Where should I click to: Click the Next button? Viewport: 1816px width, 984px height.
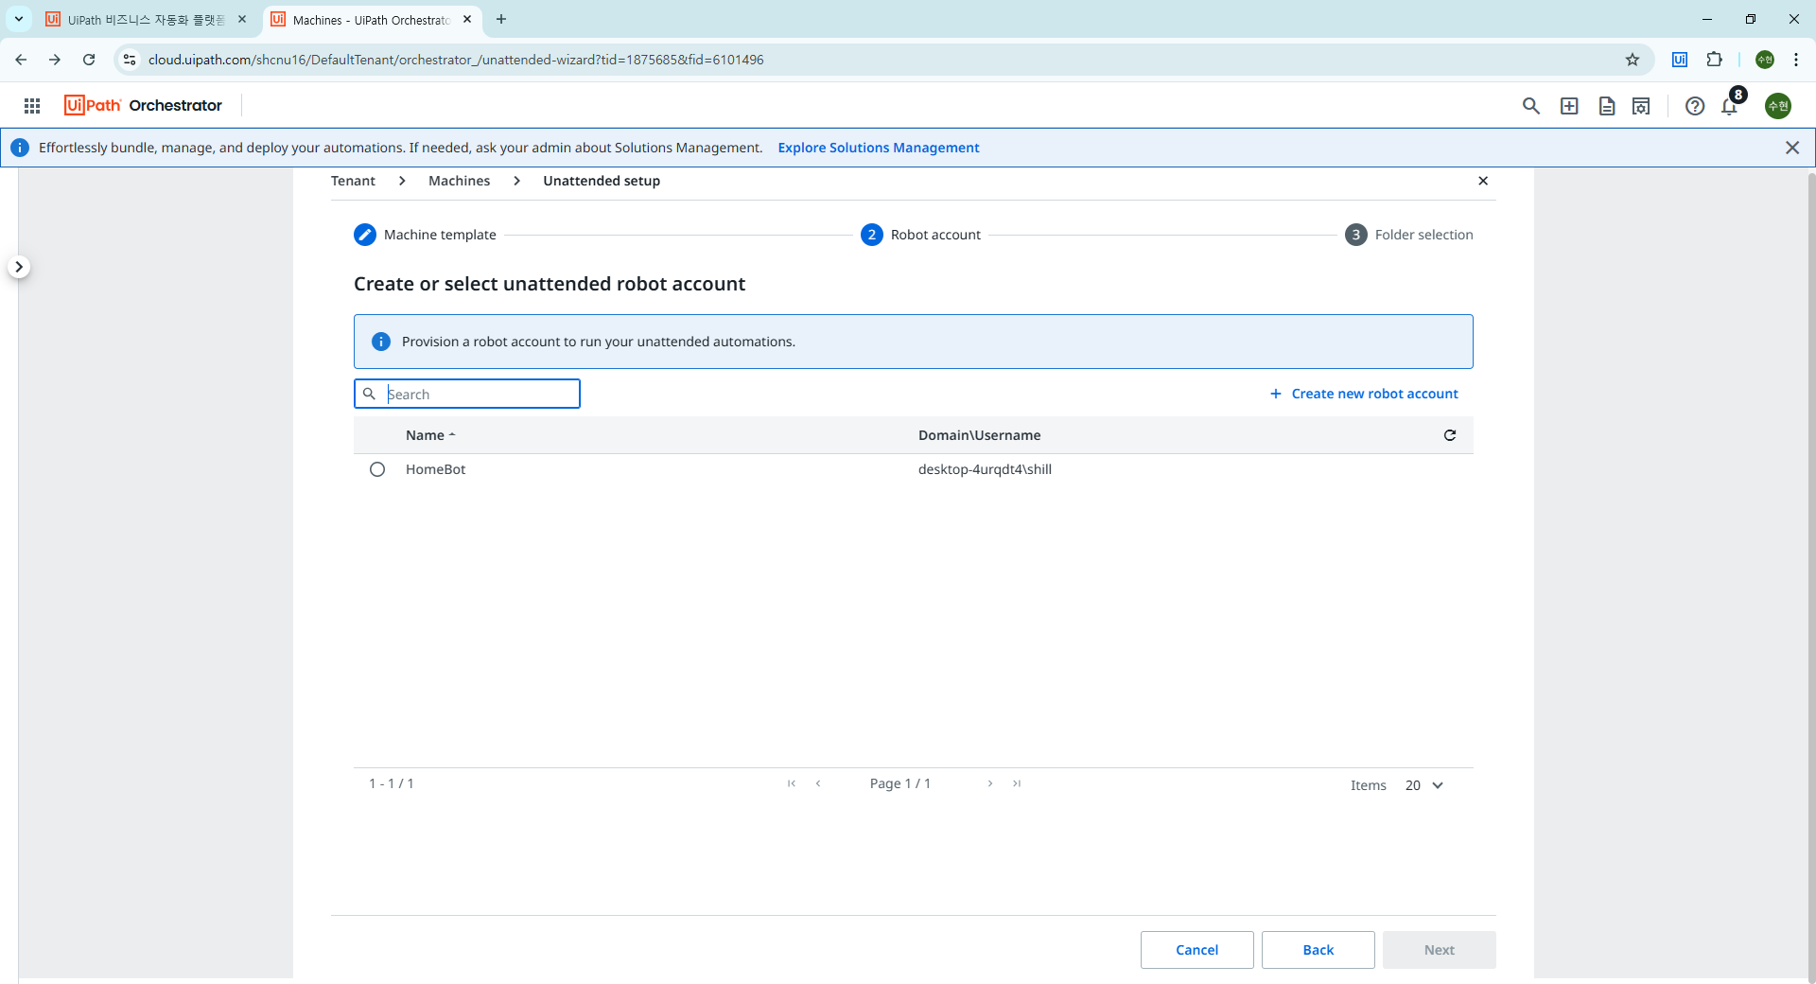click(x=1440, y=950)
